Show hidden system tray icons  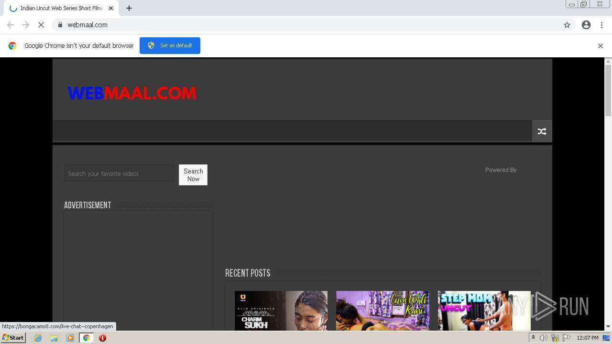(x=533, y=338)
